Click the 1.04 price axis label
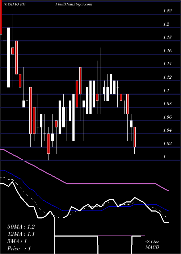181x254 pixels. pos(167,130)
